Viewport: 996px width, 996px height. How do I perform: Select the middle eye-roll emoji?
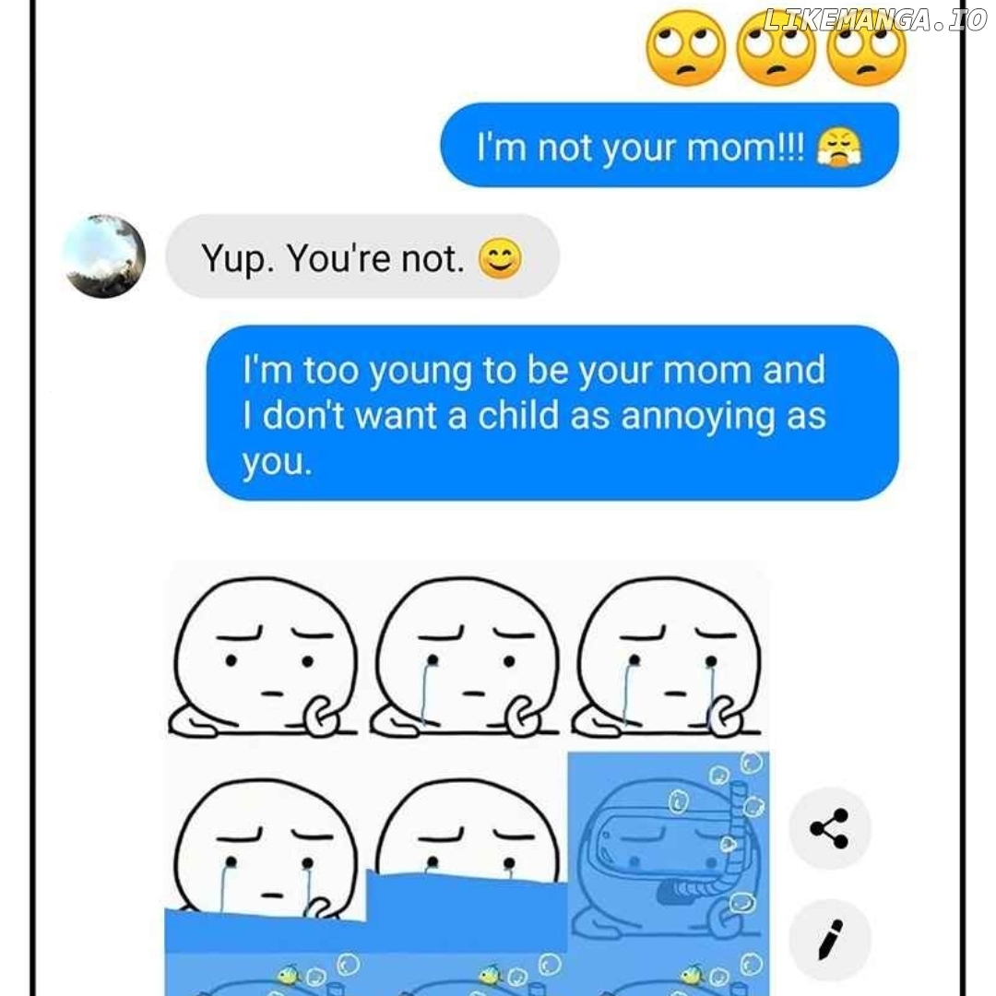[x=776, y=48]
